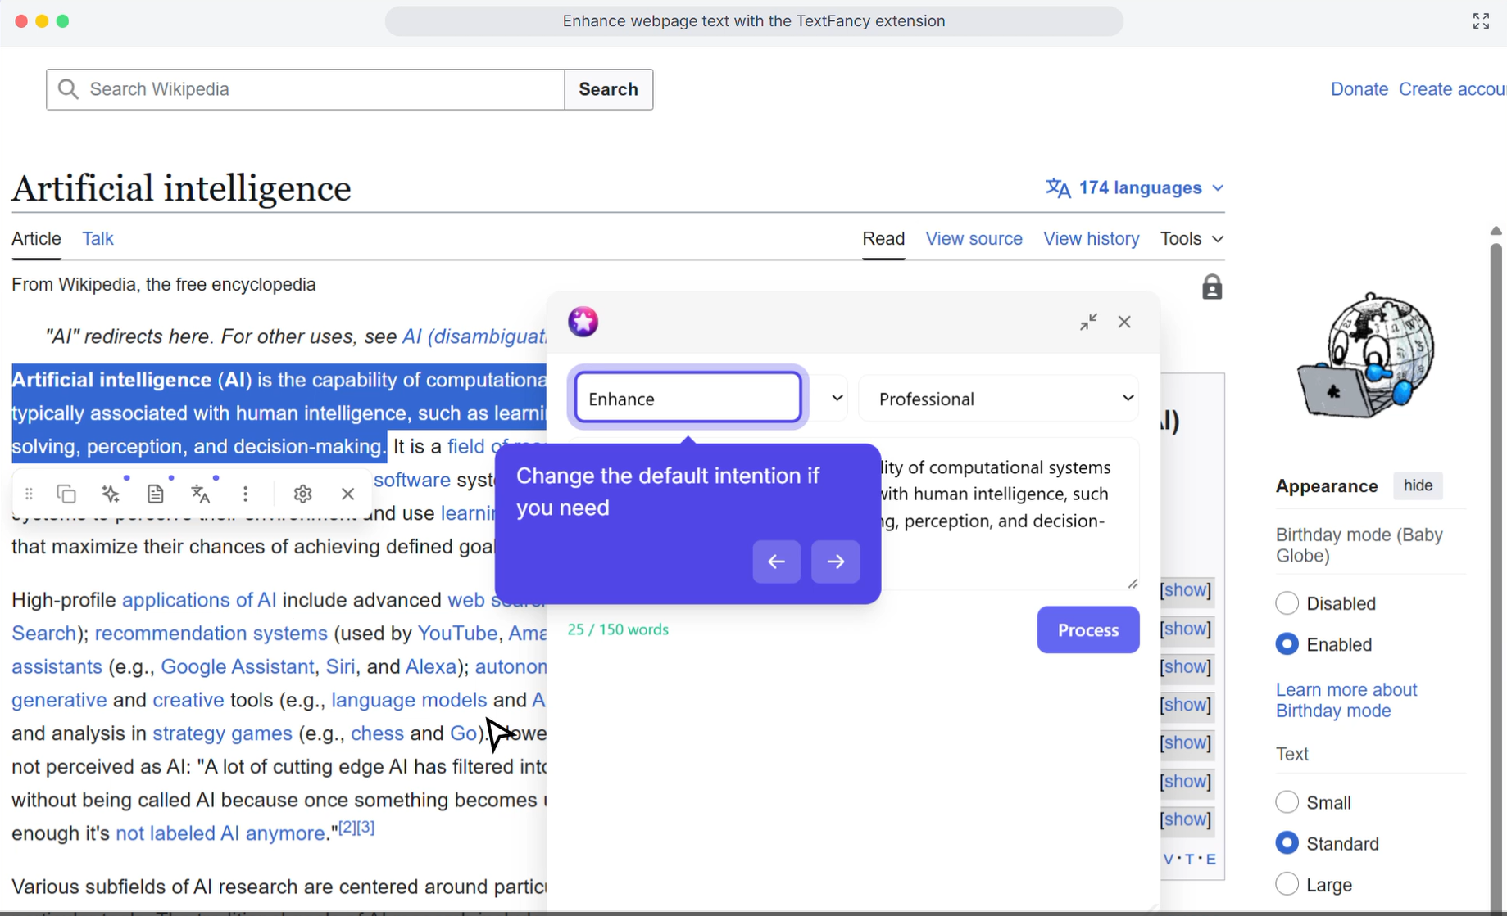Click the summarize document icon

156,493
